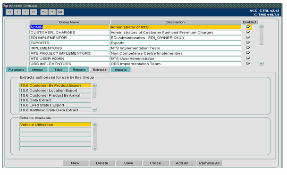The image size is (287, 175).
Task: Select IMPLEMENTORS group name field
Action: pos(69,48)
